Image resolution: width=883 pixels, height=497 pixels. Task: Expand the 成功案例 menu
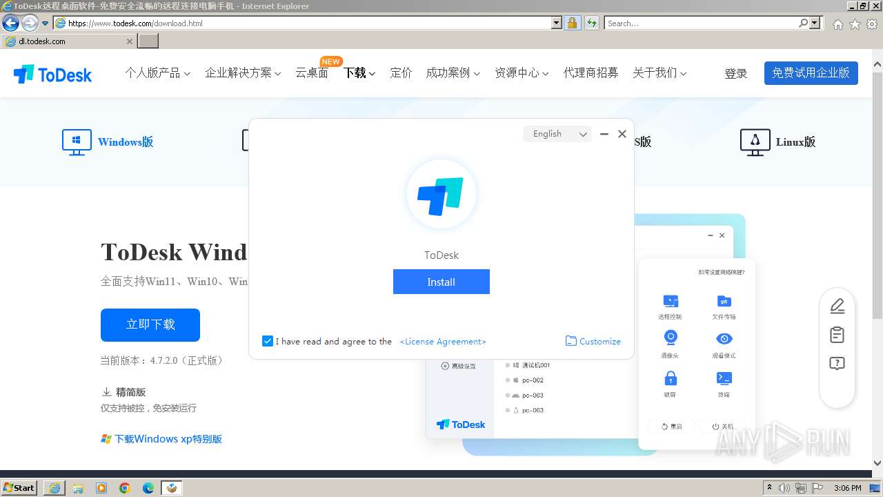click(453, 72)
